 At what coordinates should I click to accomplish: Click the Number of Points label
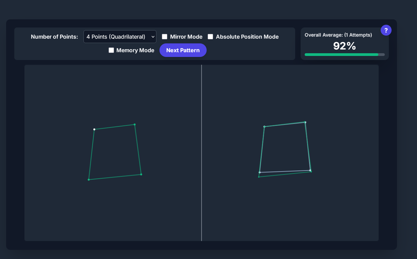click(x=54, y=37)
